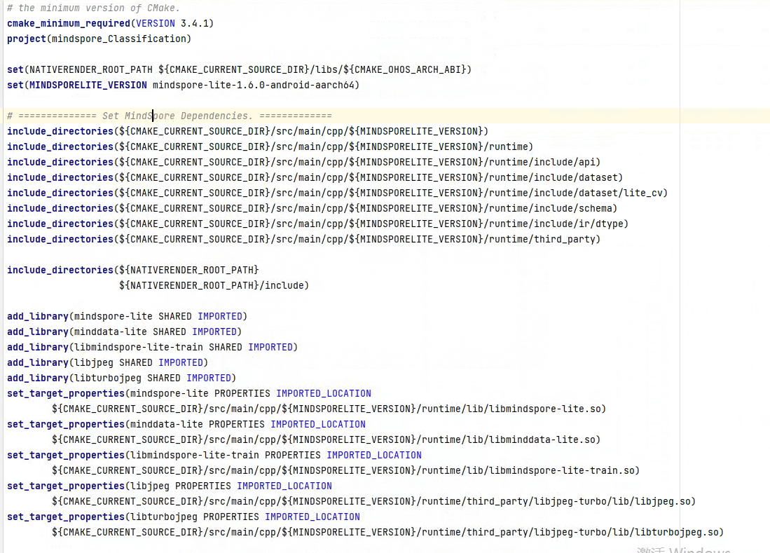Click NATIVERENDER_ROOT_PATH in the set command
This screenshot has width=770, height=553.
(x=91, y=70)
